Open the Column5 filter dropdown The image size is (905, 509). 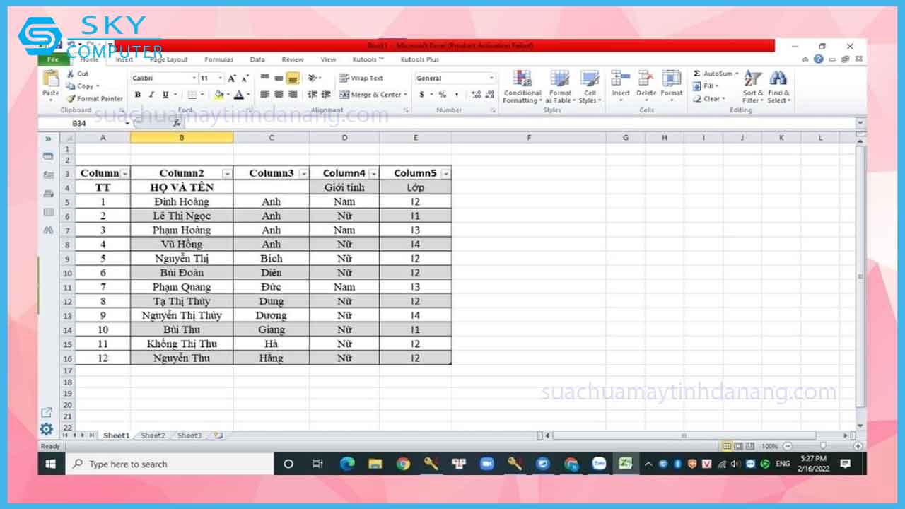445,174
